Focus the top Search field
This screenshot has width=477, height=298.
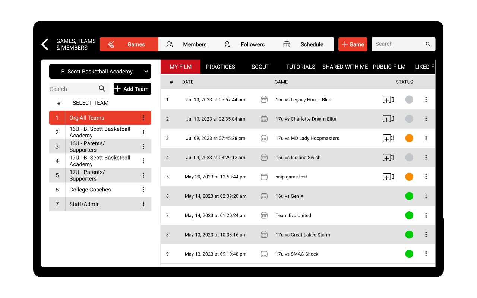point(403,44)
